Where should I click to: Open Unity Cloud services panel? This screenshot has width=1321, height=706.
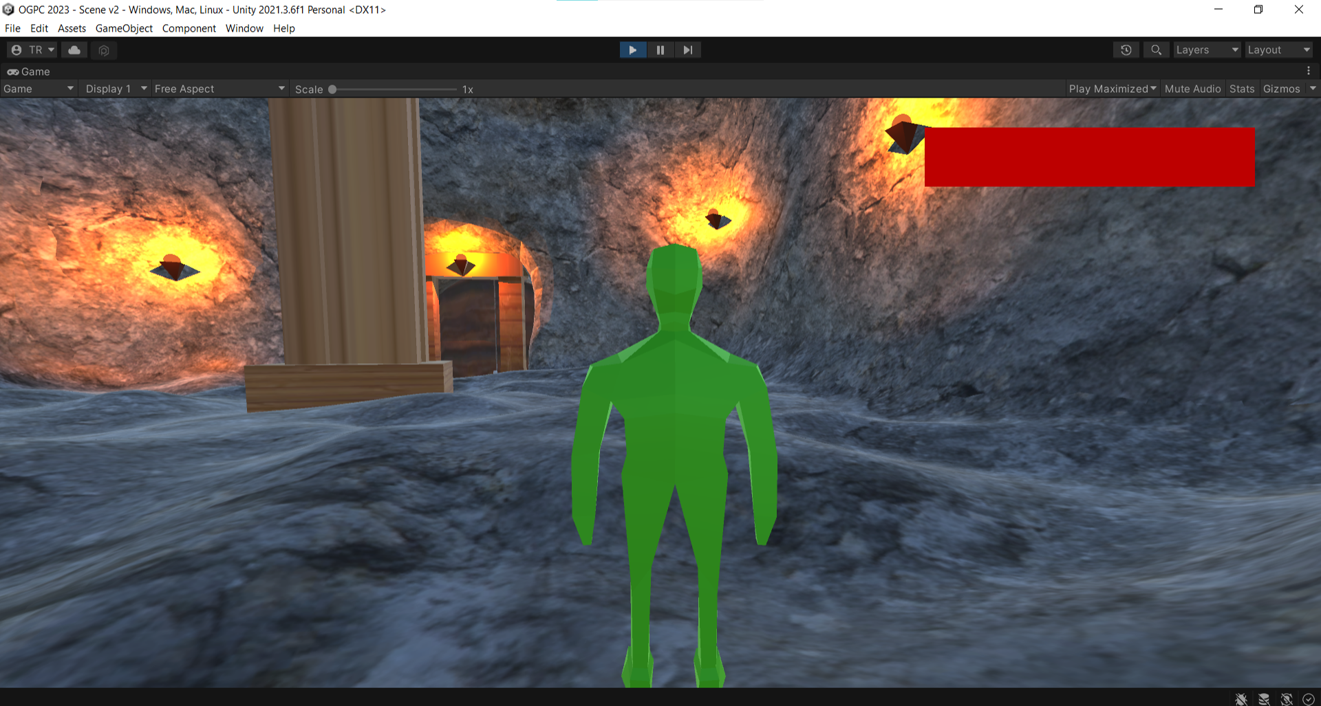click(x=74, y=49)
